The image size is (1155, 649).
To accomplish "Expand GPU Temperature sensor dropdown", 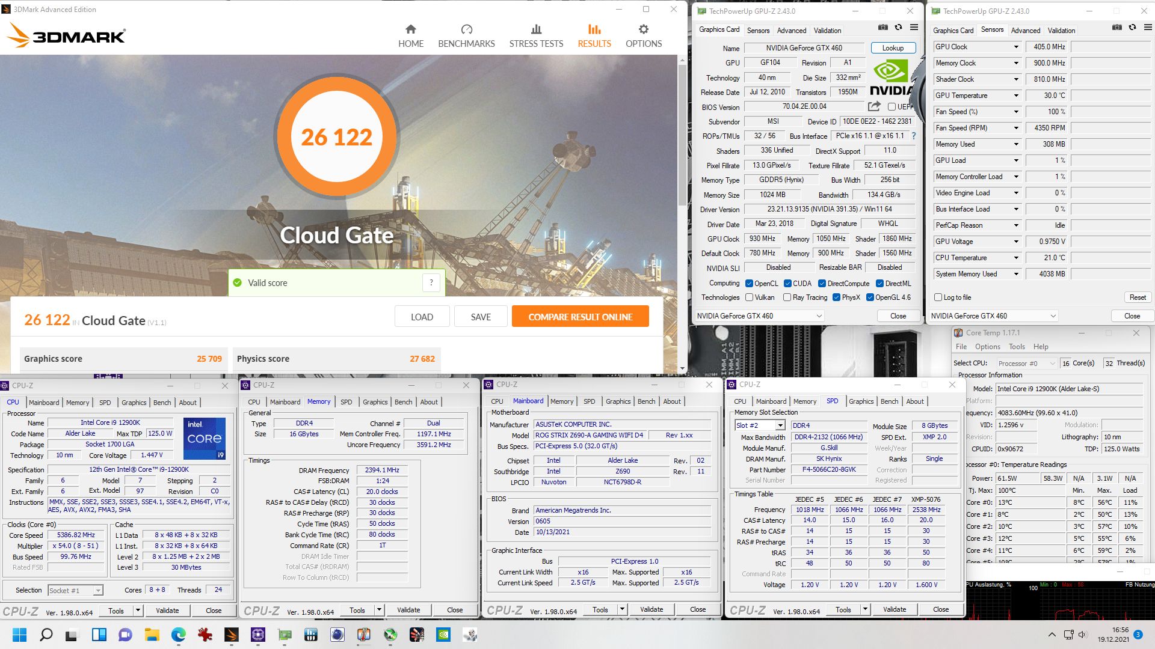I will (x=1016, y=96).
